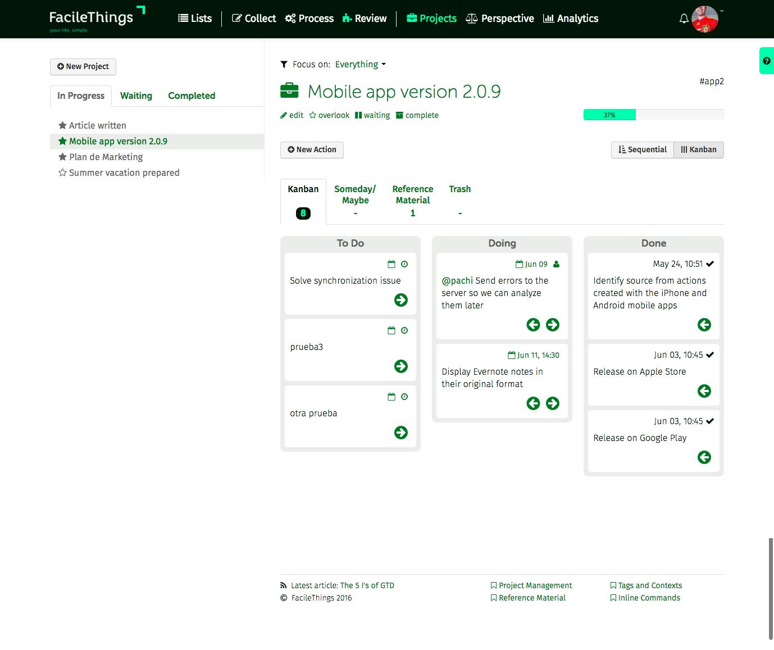Viewport: 774px width, 650px height.
Task: Toggle Kanban view mode
Action: (x=698, y=149)
